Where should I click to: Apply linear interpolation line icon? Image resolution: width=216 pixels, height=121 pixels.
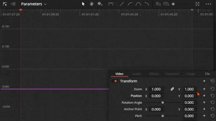[122, 4]
